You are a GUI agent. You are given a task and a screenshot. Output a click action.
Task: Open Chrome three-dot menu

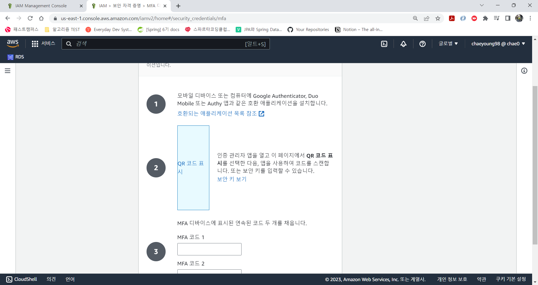pyautogui.click(x=530, y=18)
